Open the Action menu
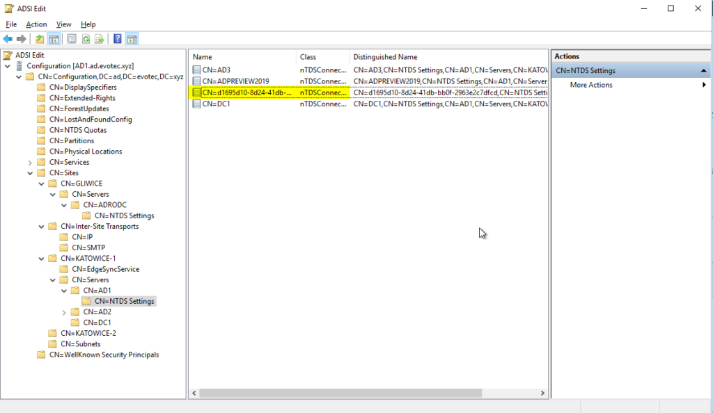This screenshot has height=413, width=713. pyautogui.click(x=36, y=24)
